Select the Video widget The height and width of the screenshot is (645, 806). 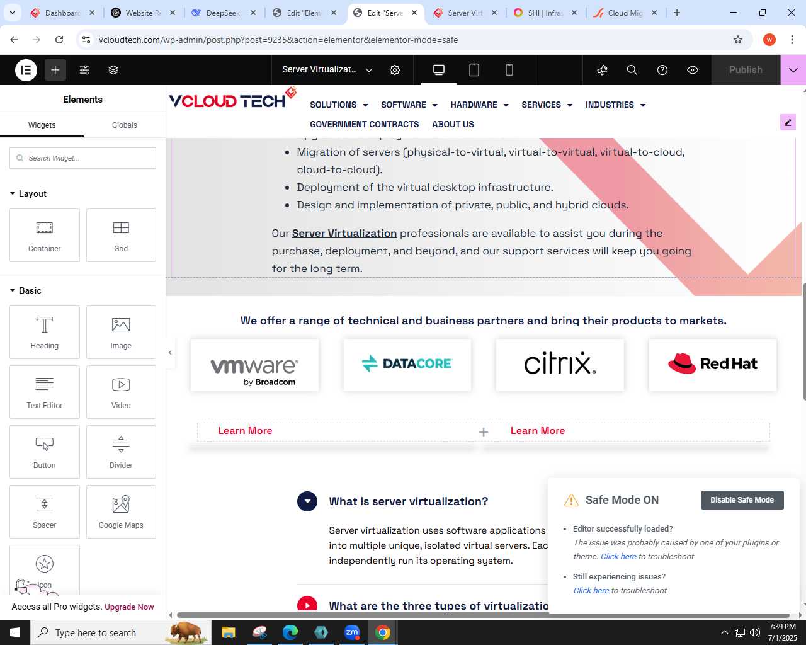pos(121,392)
